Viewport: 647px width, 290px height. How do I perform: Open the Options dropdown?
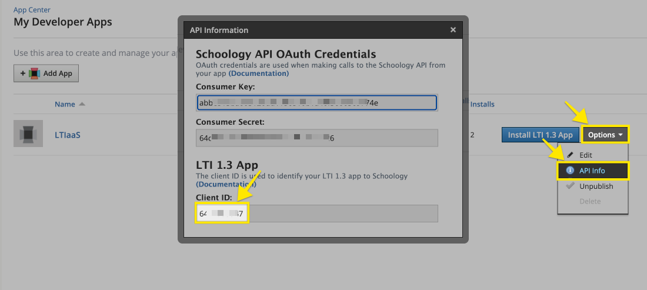(605, 135)
